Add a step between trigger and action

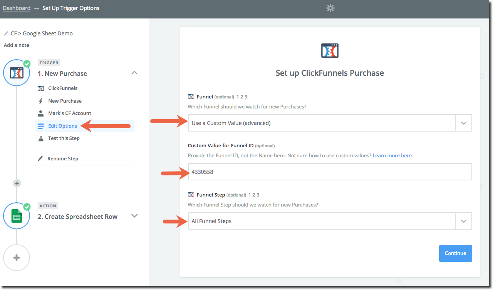[17, 183]
